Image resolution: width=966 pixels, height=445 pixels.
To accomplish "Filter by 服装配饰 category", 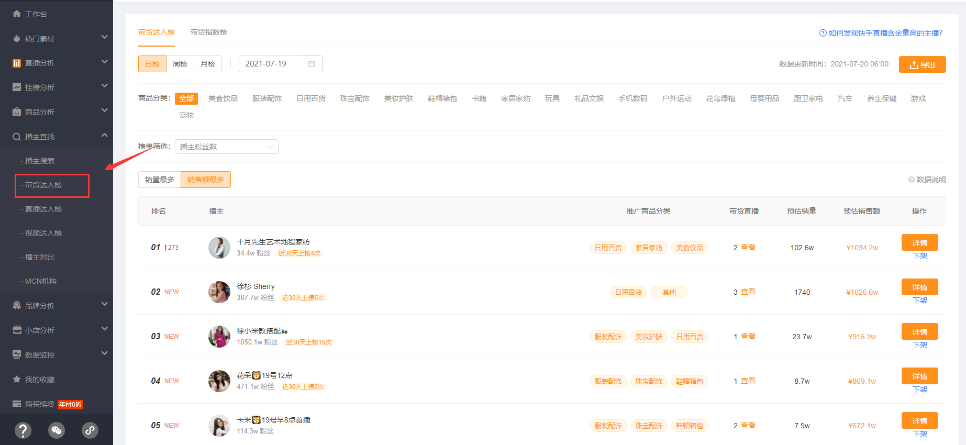I will click(267, 98).
